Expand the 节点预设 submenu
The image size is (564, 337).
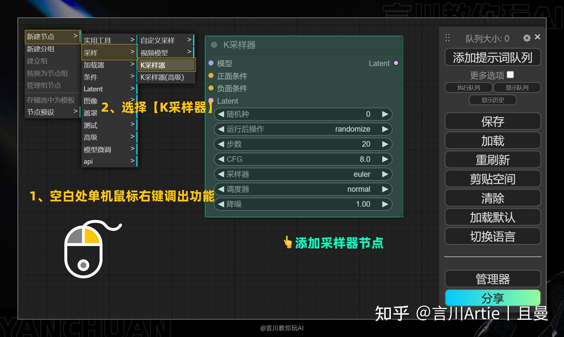click(x=52, y=112)
